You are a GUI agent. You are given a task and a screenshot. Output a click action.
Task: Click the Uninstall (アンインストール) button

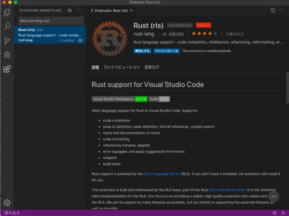coord(166,51)
